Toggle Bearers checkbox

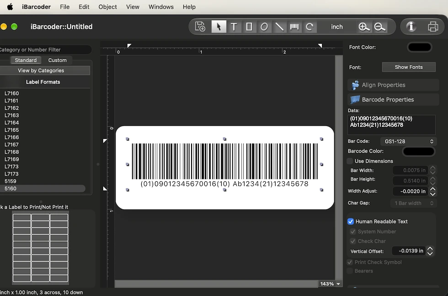click(350, 271)
